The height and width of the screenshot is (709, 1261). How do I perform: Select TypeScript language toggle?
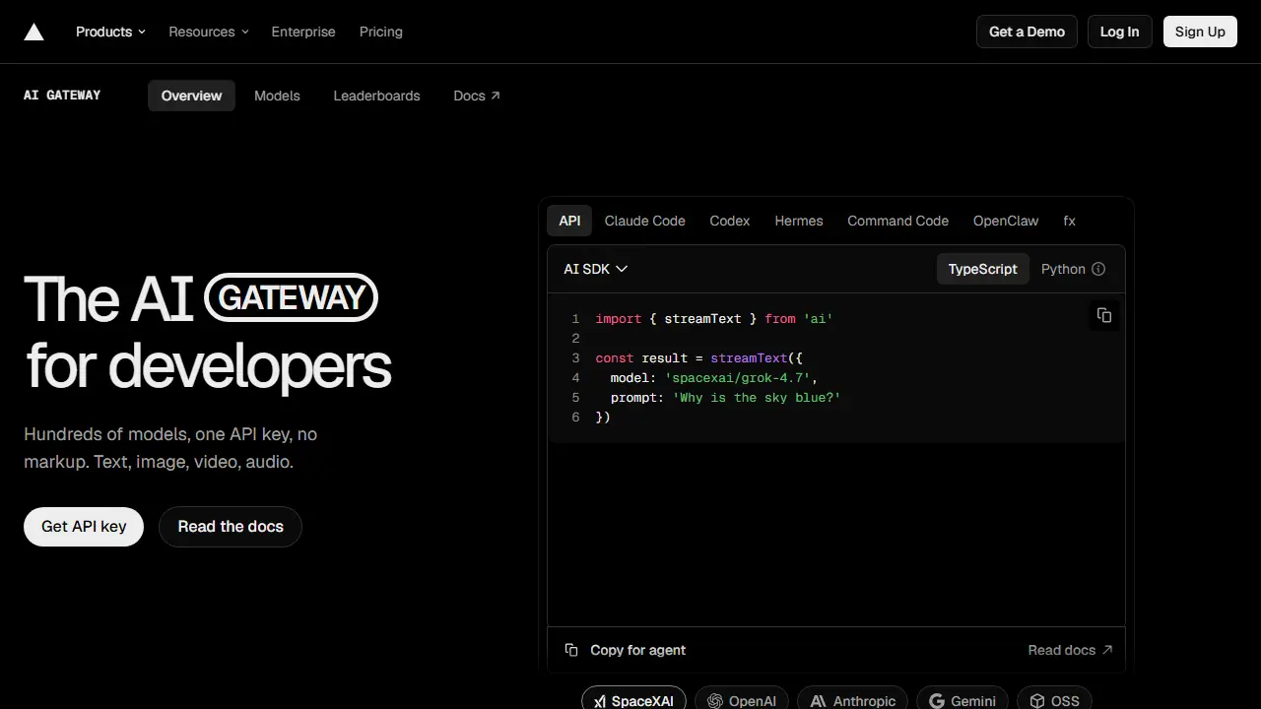coord(982,269)
